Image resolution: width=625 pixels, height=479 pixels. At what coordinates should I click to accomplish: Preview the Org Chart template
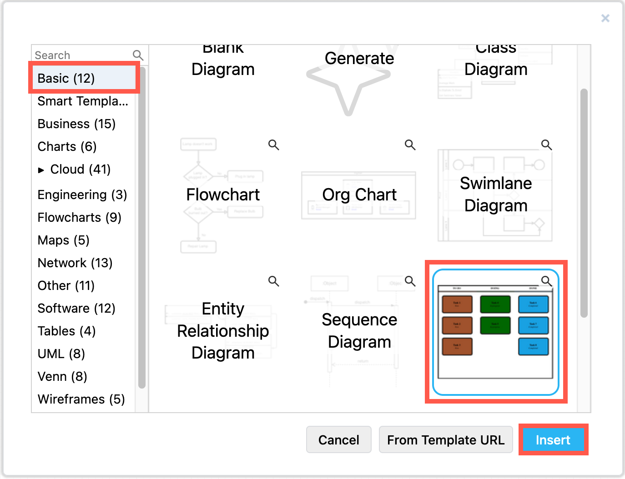[x=410, y=145]
